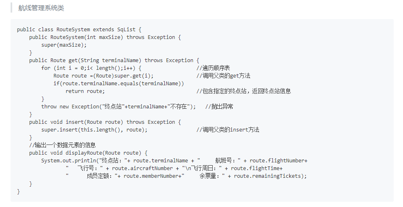Screen dimensions: 403x207
Task: Click the Route route =(Route)super.get(i) line
Action: [103, 75]
